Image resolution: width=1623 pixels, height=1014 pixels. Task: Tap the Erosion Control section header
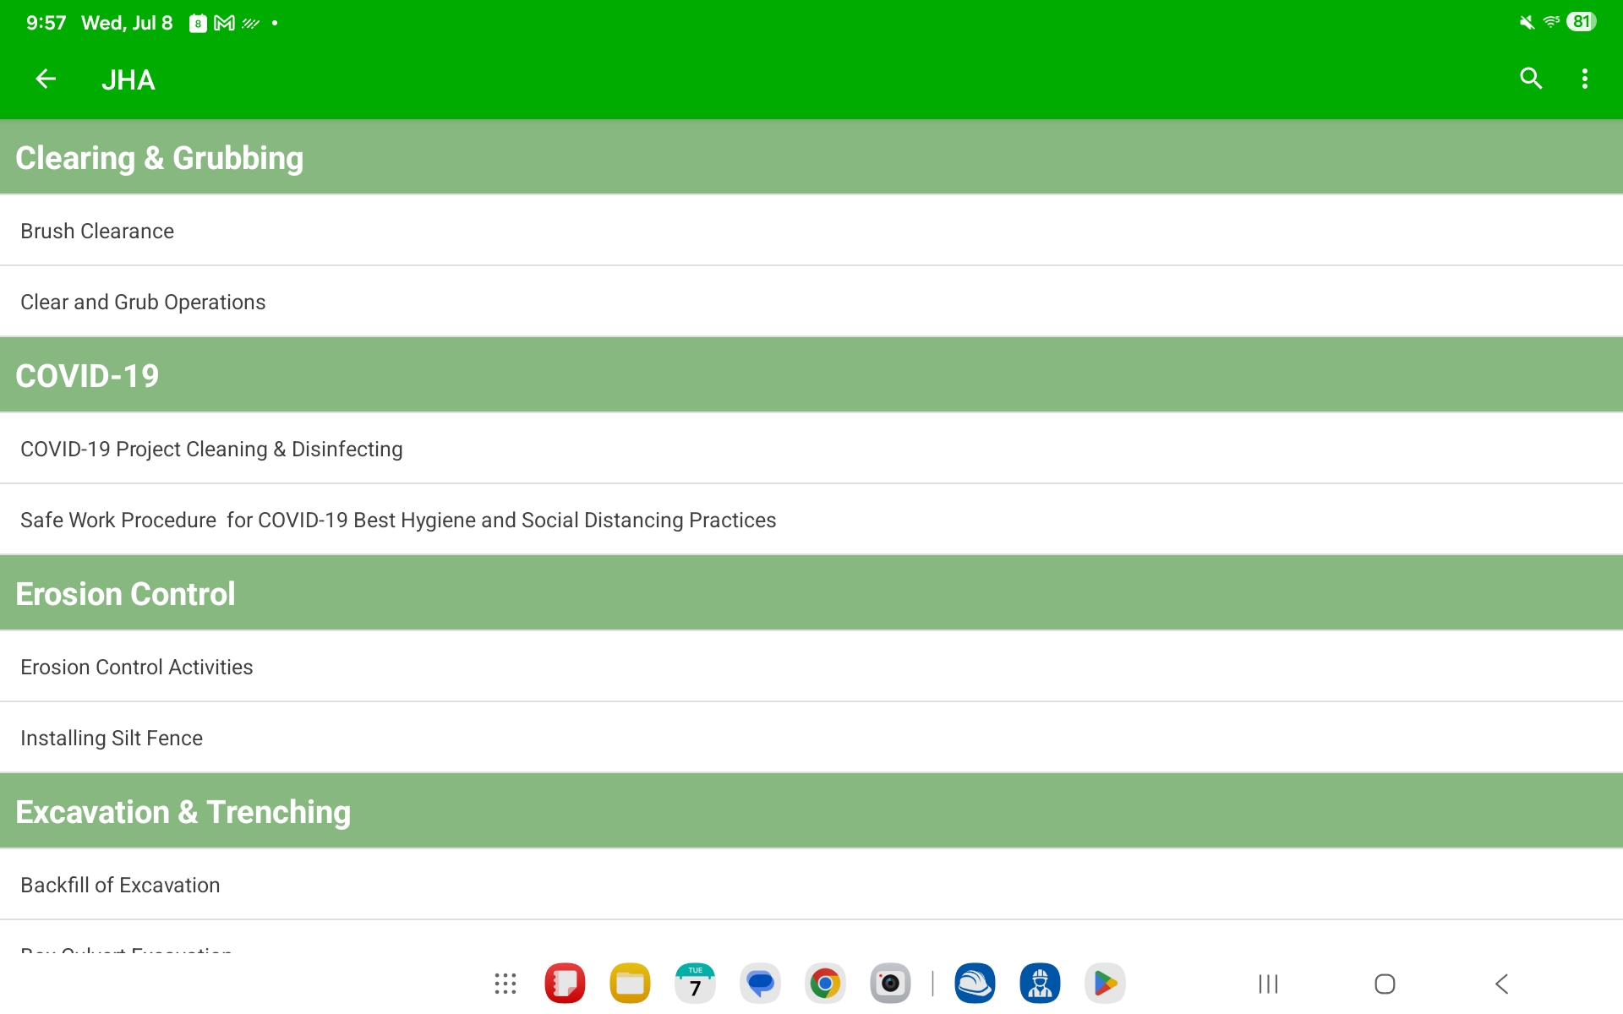click(811, 593)
